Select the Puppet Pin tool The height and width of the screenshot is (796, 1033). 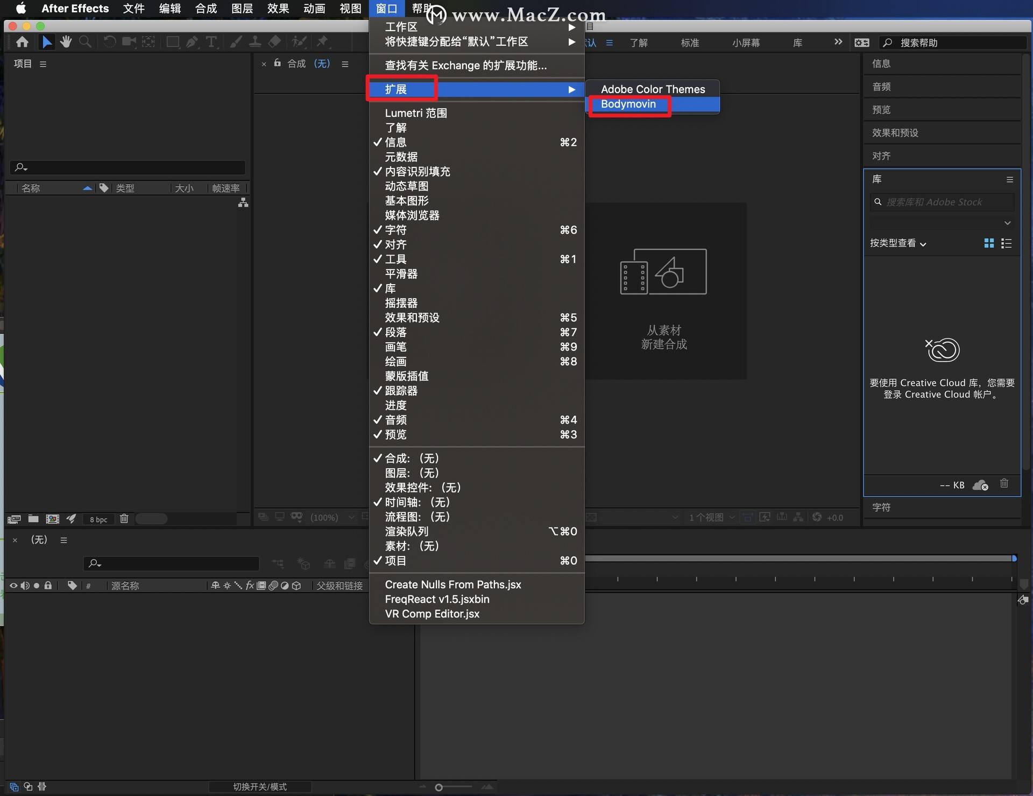click(x=323, y=41)
